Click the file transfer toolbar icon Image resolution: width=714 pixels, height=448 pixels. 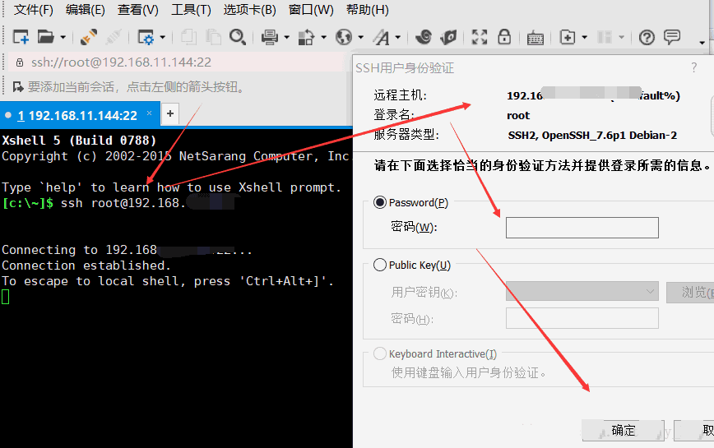307,37
